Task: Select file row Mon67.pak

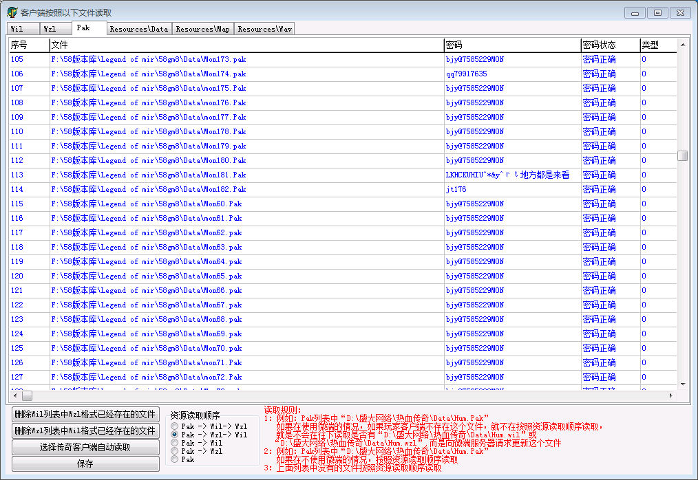Action: coord(343,305)
